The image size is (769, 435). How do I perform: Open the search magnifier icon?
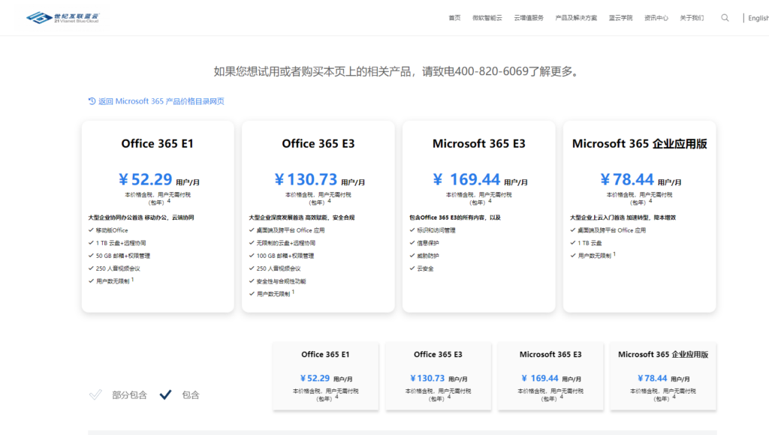(x=725, y=18)
